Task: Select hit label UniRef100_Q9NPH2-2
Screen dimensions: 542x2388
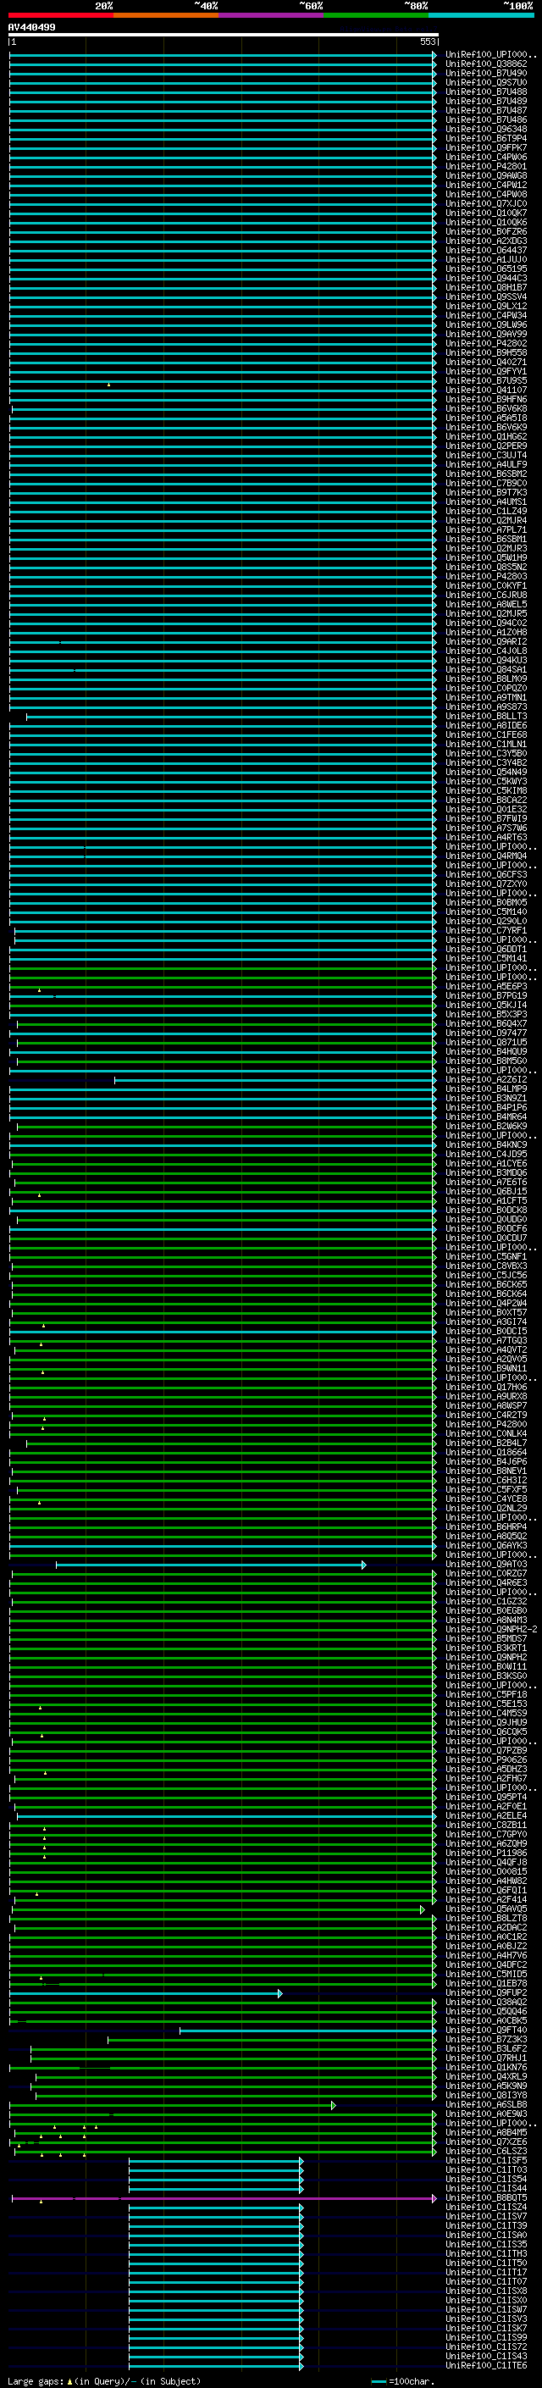Action: tap(491, 1629)
